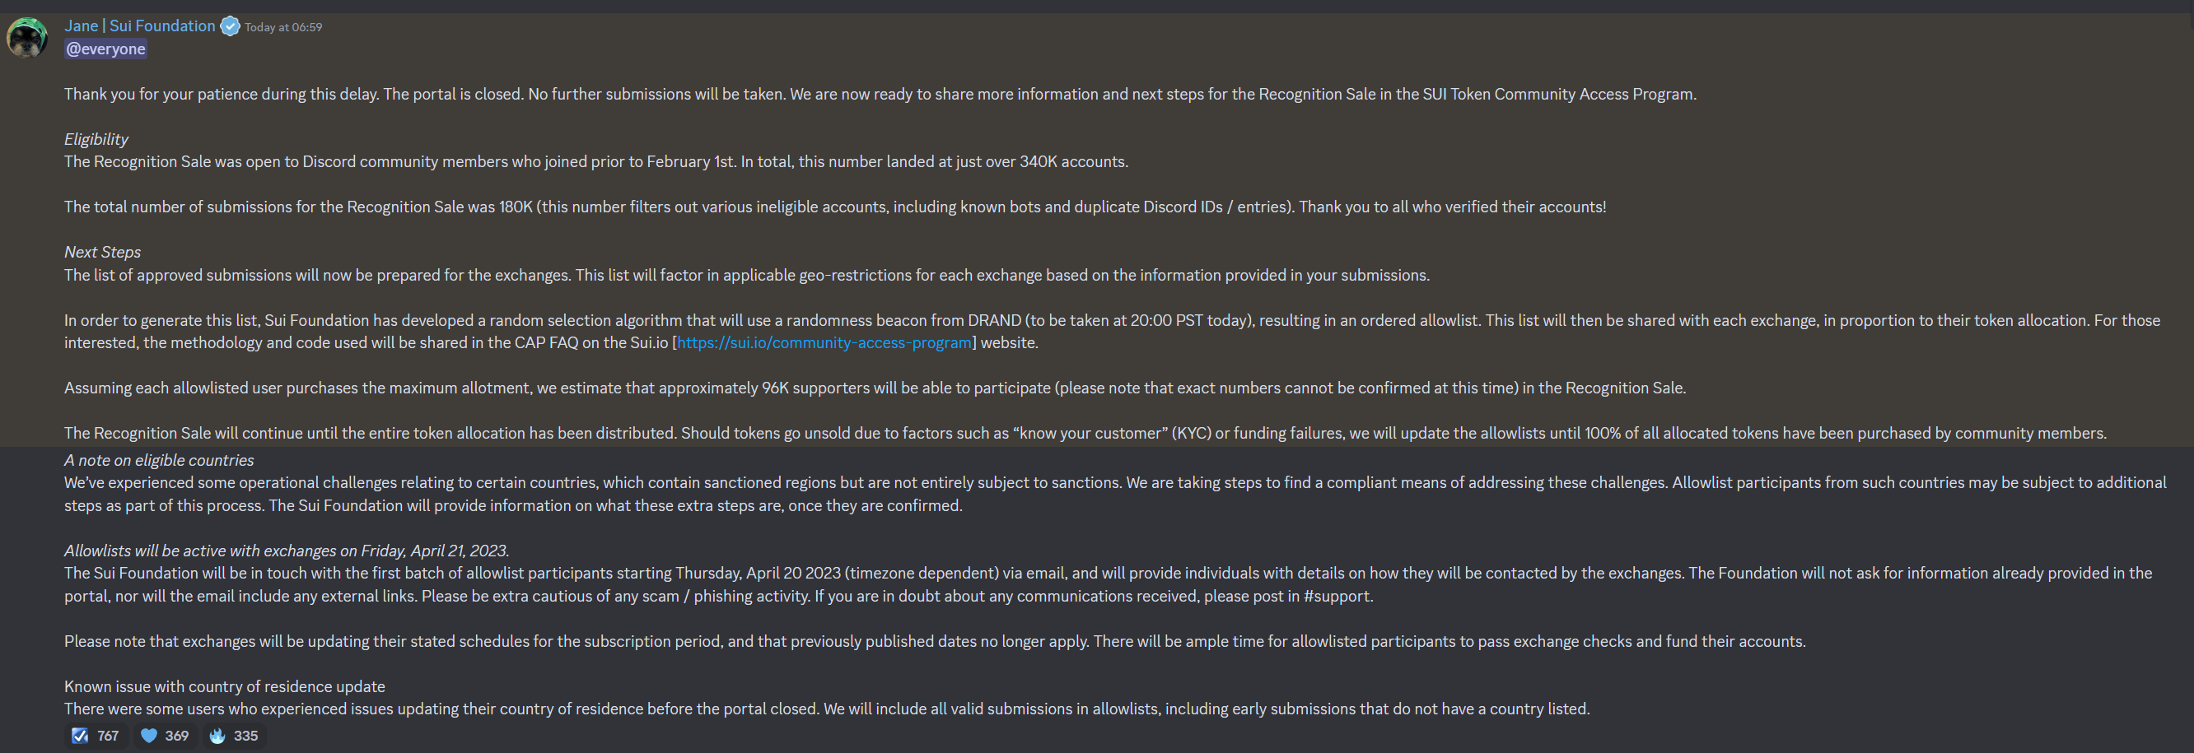Click the '#support' channel mention text
The height and width of the screenshot is (753, 2194).
[x=1337, y=596]
